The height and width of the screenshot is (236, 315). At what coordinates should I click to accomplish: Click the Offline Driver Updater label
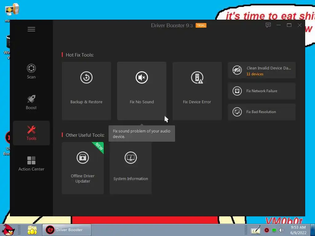tap(82, 179)
